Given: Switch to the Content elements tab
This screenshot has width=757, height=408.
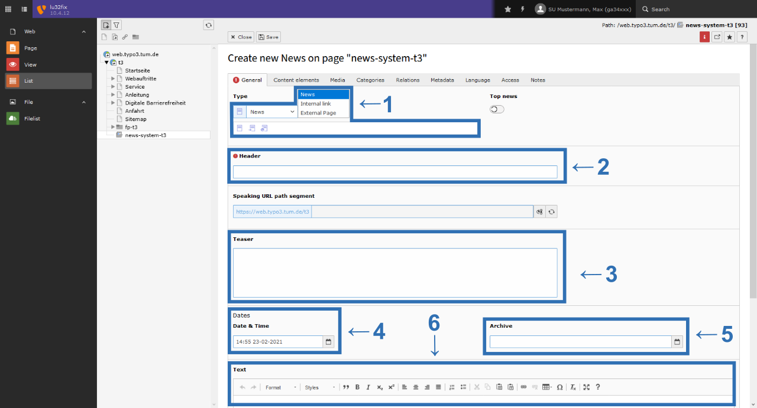Looking at the screenshot, I should 296,80.
